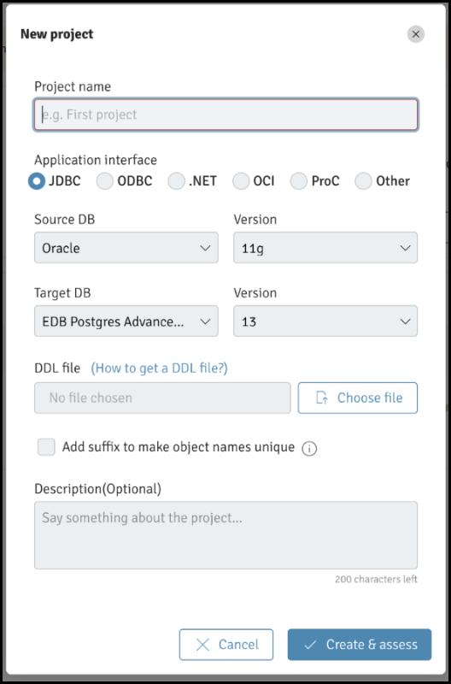Pick the OCI radio option
451x684 pixels.
(241, 181)
